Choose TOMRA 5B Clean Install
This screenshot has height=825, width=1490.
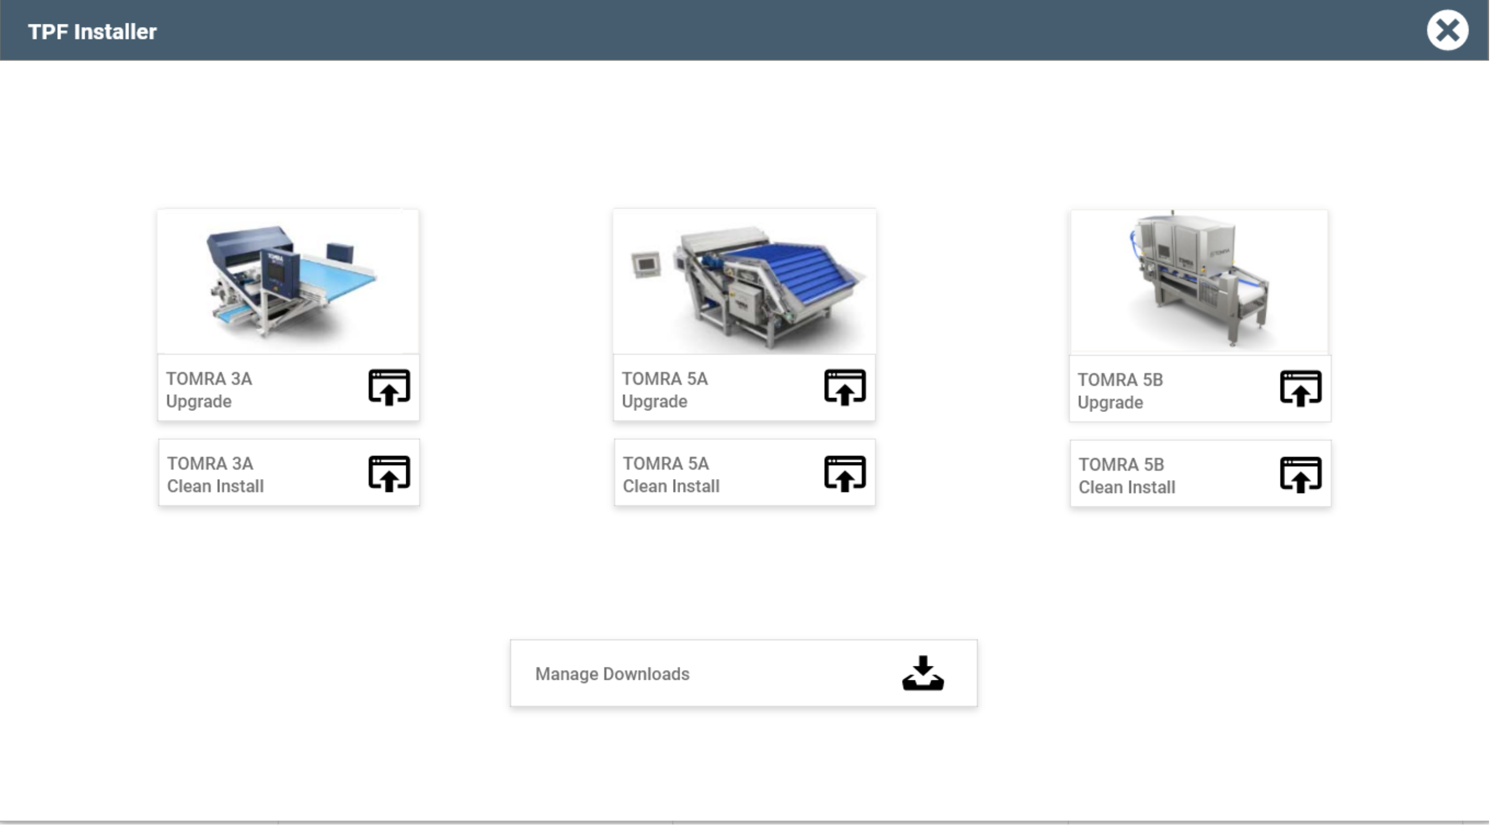pos(1201,474)
